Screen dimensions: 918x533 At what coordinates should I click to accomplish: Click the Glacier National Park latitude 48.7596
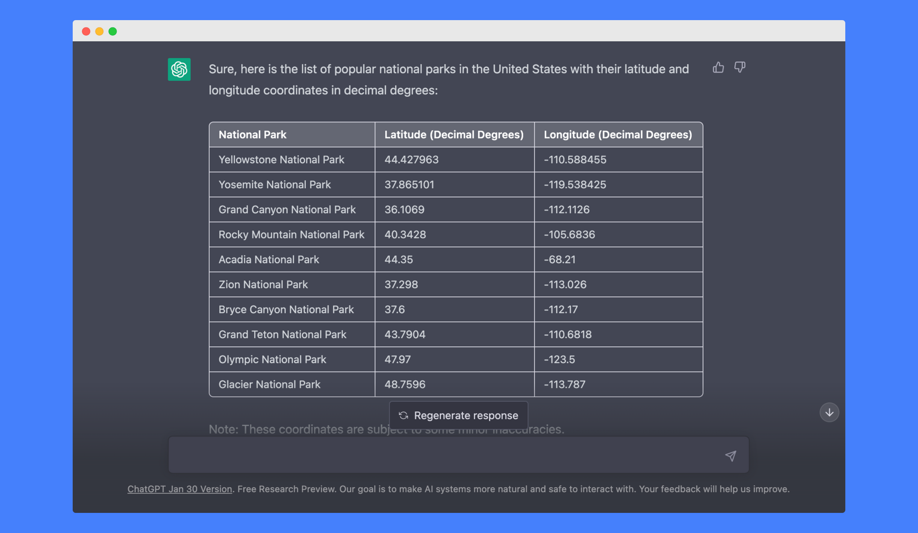coord(404,384)
